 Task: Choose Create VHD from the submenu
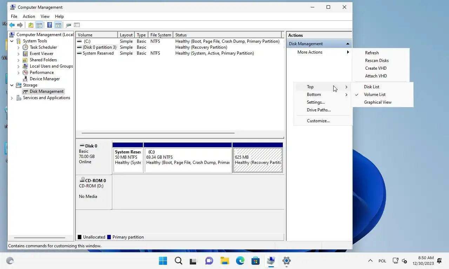coord(381,68)
